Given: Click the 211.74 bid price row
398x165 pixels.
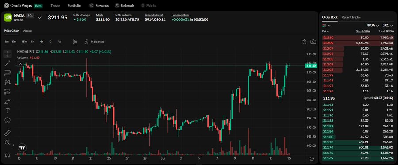Looking at the screenshot, I should click(358, 147).
